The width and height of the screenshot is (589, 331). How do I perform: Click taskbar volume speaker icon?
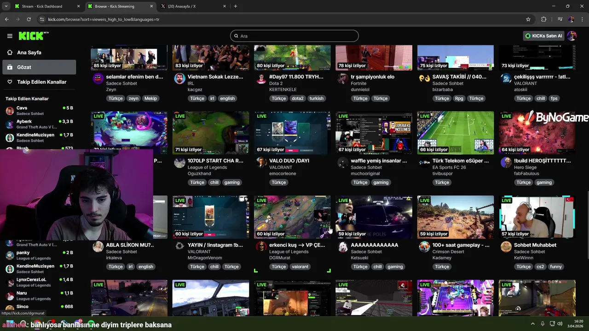click(560, 324)
